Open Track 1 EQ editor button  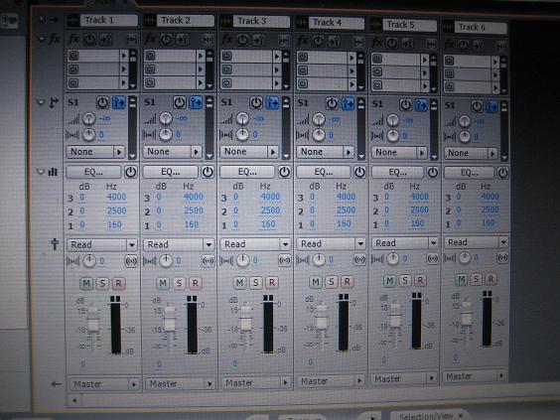click(x=93, y=172)
